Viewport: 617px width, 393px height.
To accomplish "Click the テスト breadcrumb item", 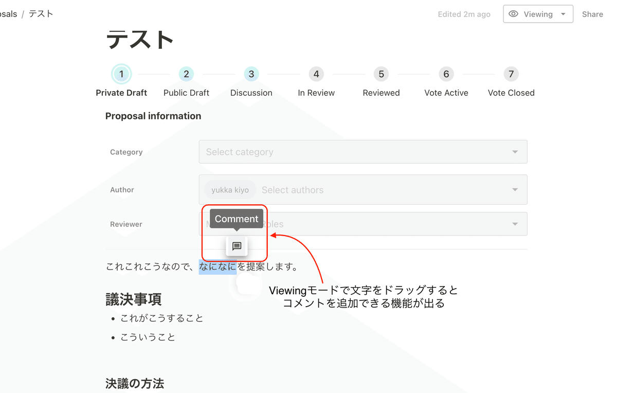I will click(x=40, y=13).
